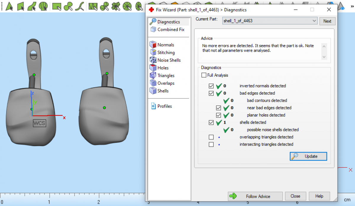The width and height of the screenshot is (355, 206).
Task: Select the triangle selection tool in toolbar
Action: click(9, 6)
